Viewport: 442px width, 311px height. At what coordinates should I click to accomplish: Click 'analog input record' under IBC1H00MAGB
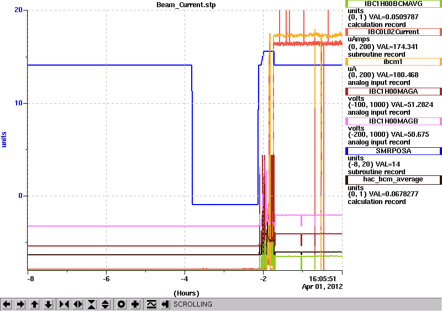tap(379, 142)
